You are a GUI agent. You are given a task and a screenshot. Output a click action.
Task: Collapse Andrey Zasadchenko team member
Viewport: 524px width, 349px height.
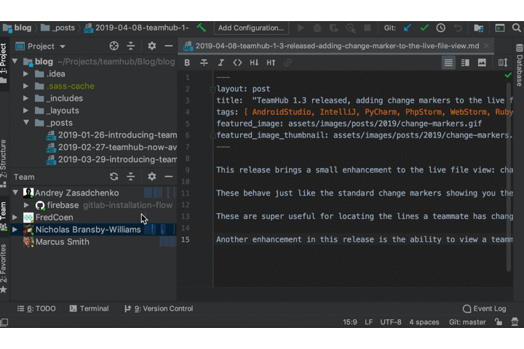(x=15, y=193)
